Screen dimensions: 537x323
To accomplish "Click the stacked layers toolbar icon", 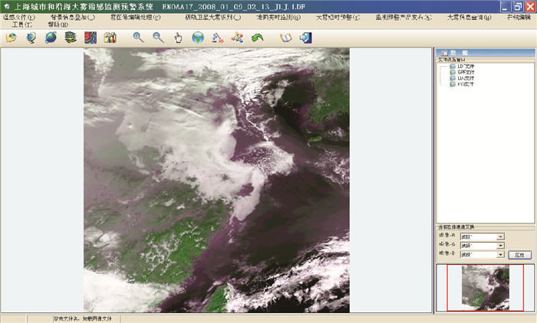I will click(x=71, y=37).
